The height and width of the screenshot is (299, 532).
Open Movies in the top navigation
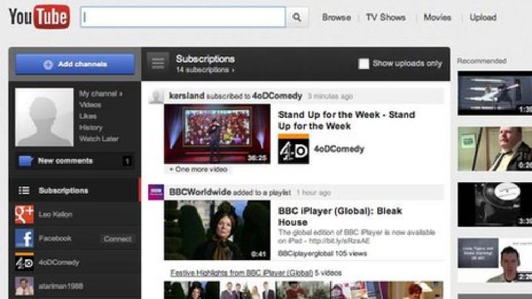pyautogui.click(x=437, y=17)
